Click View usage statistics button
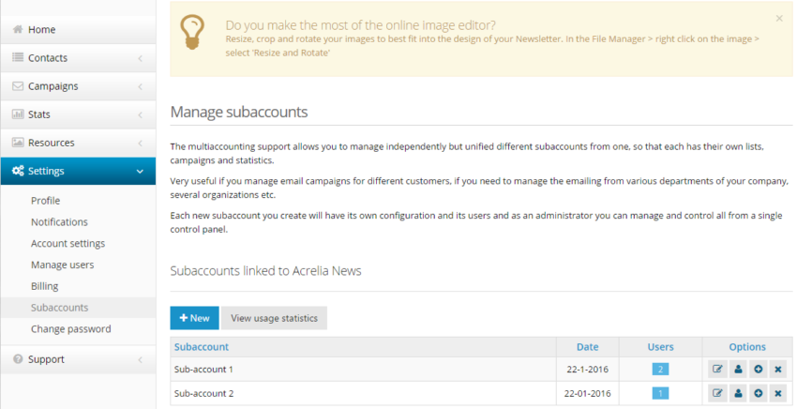Viewport: 797px width, 409px height. (274, 318)
